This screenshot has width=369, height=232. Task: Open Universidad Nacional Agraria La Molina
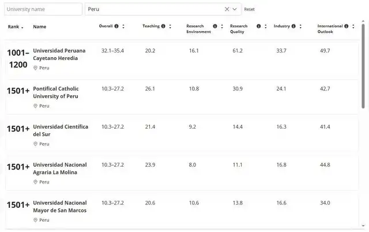[59, 169]
